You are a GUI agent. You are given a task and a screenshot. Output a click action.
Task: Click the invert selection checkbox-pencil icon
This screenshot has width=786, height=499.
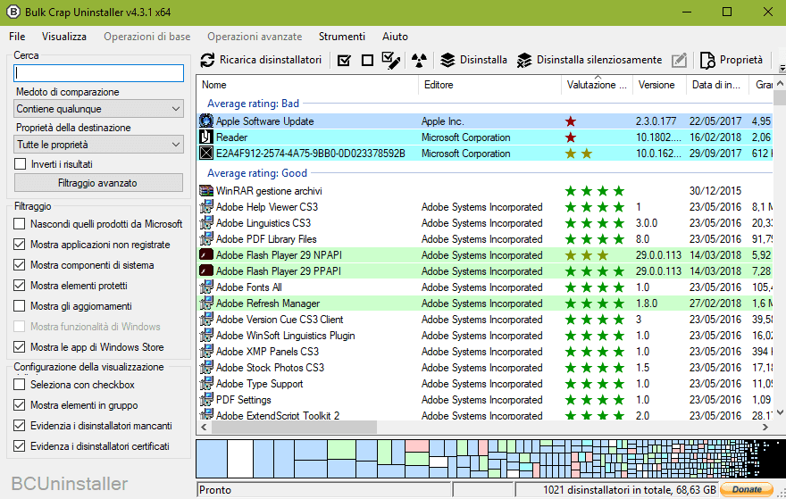click(391, 60)
